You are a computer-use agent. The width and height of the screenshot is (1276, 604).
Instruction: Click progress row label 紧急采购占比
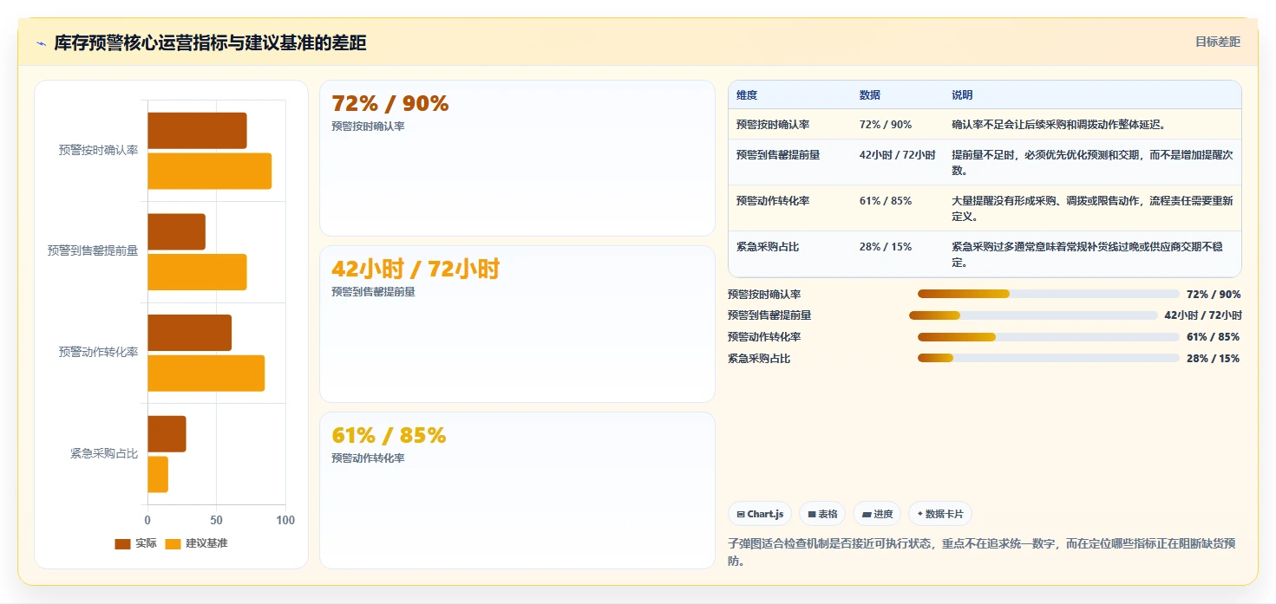click(x=759, y=359)
